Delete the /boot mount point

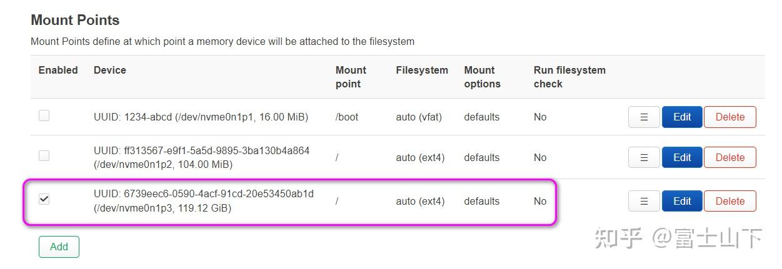click(x=729, y=117)
